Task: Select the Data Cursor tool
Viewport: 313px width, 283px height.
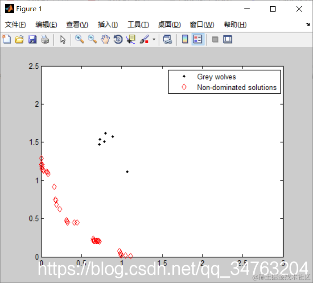Action: (x=131, y=39)
